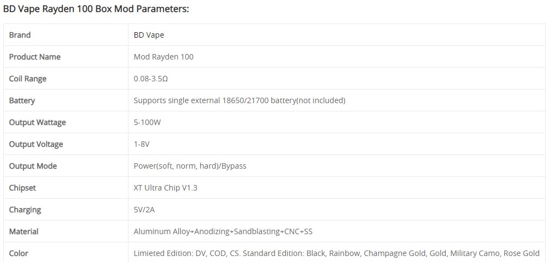Click the Product Name label
The image size is (549, 262).
(x=34, y=57)
